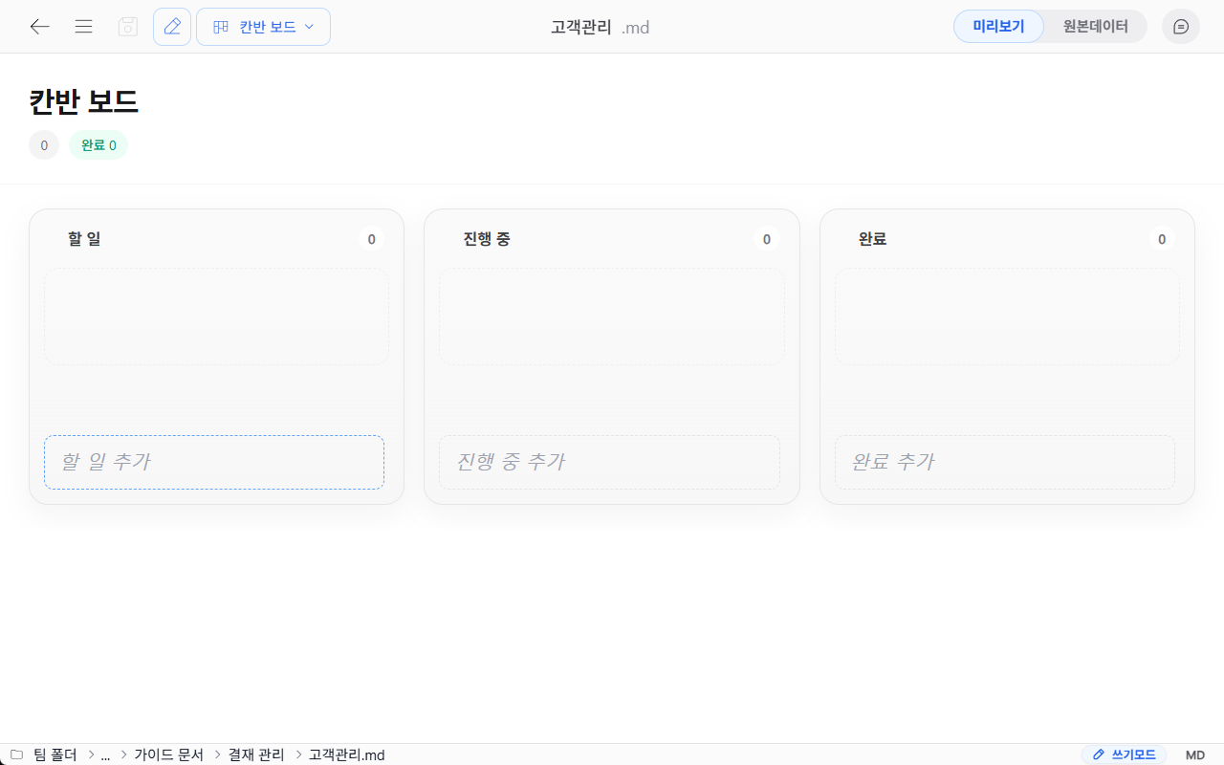Click the 완료 column count badge

[x=1162, y=239]
